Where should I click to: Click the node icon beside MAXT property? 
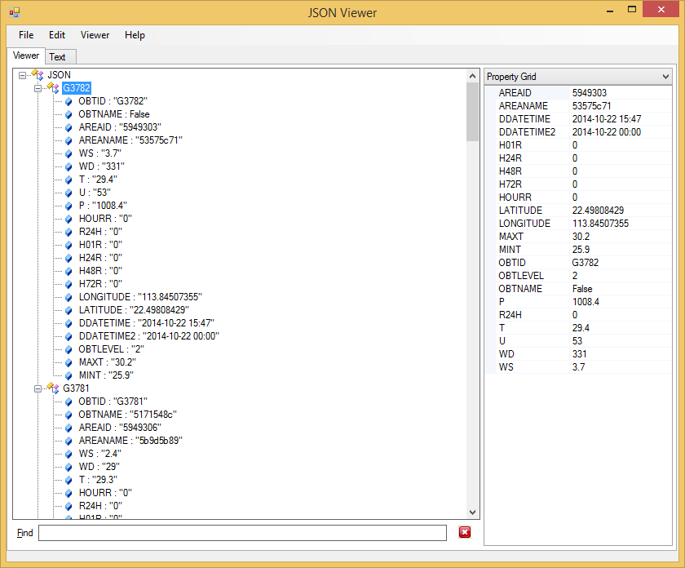pos(68,362)
